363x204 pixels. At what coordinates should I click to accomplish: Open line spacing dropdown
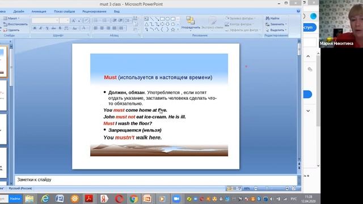(x=128, y=20)
